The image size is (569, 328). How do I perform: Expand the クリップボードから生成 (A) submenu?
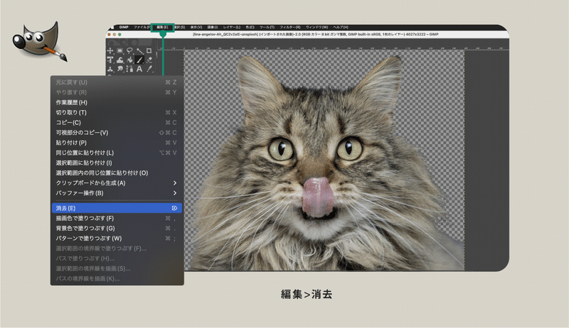[117, 183]
